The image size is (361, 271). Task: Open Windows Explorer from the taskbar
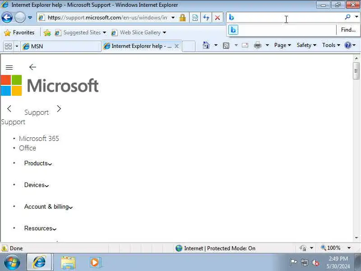(68, 262)
